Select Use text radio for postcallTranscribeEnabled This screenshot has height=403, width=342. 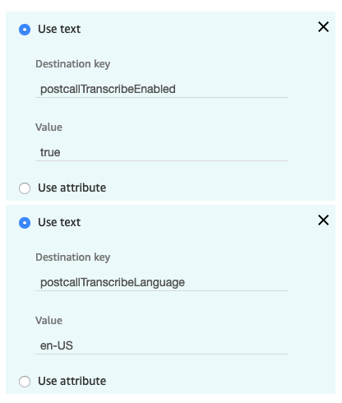click(x=25, y=30)
